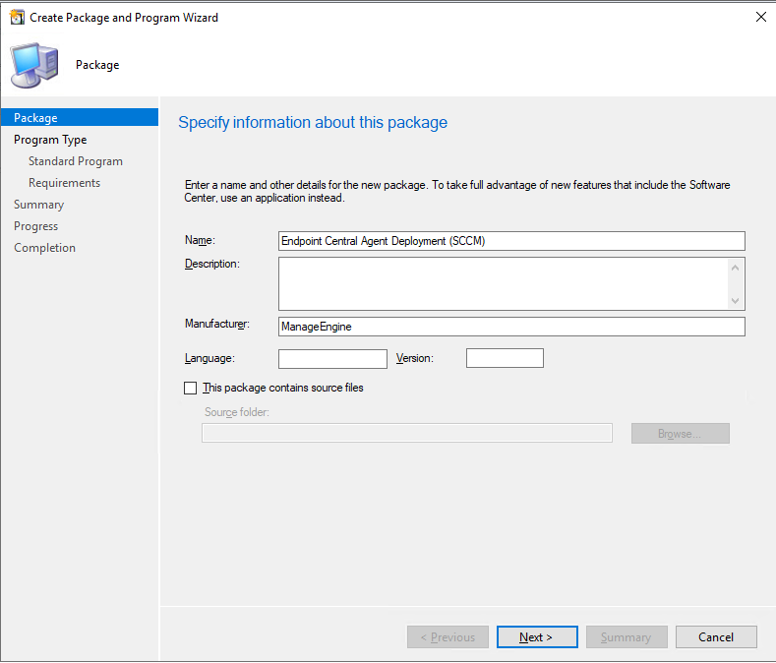Image resolution: width=776 pixels, height=663 pixels.
Task: Open the Program Type wizard step
Action: pyautogui.click(x=50, y=140)
